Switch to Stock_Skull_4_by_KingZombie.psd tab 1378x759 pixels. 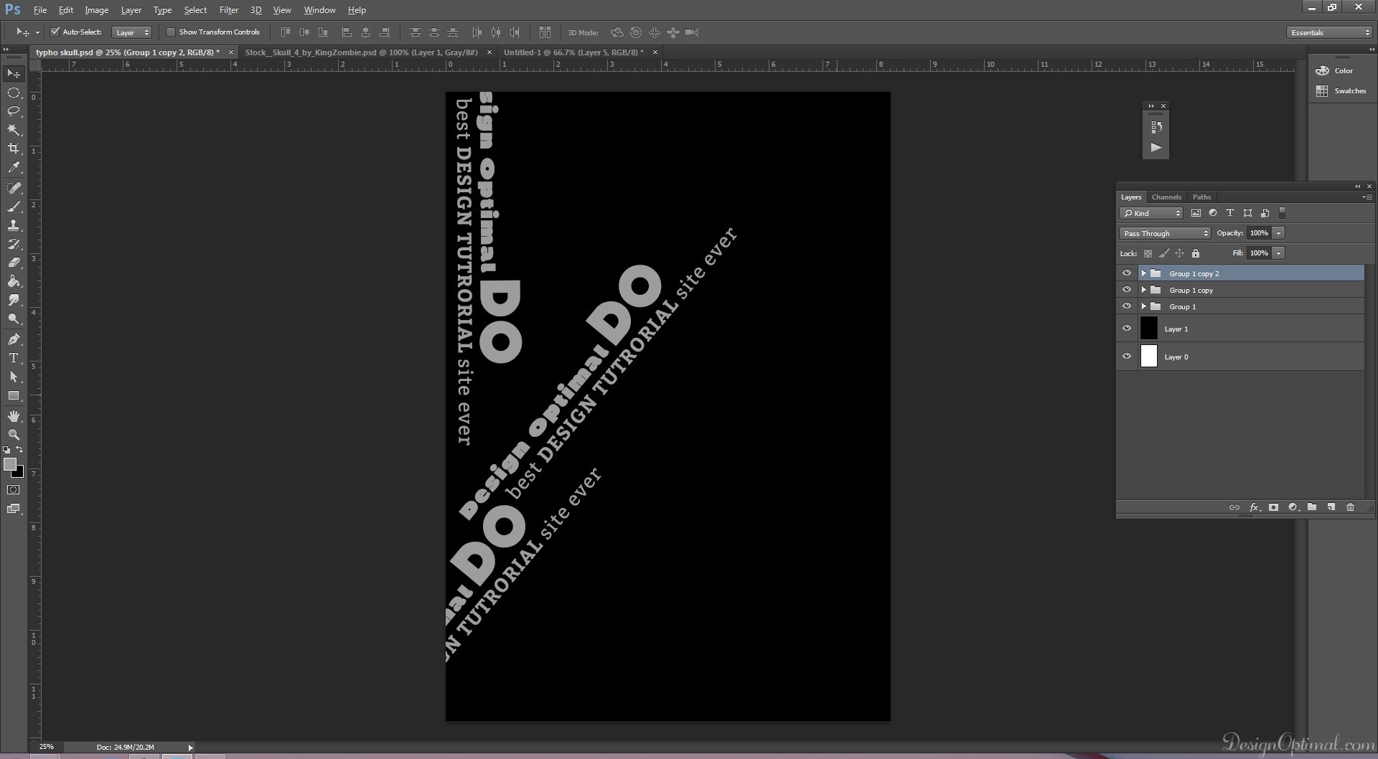point(361,52)
